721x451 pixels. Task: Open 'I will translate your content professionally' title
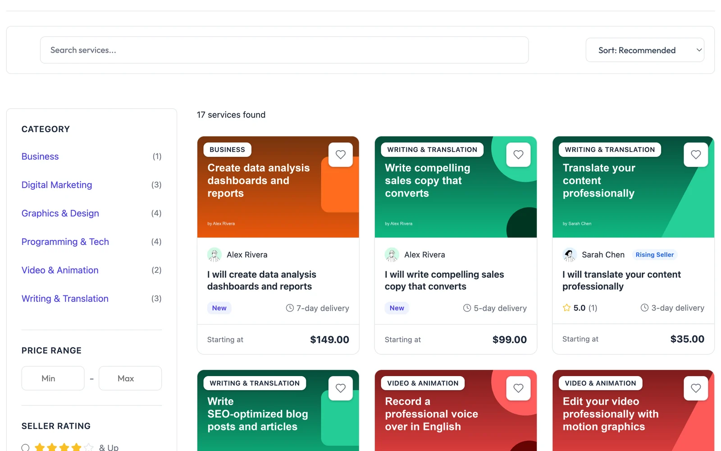(x=621, y=281)
